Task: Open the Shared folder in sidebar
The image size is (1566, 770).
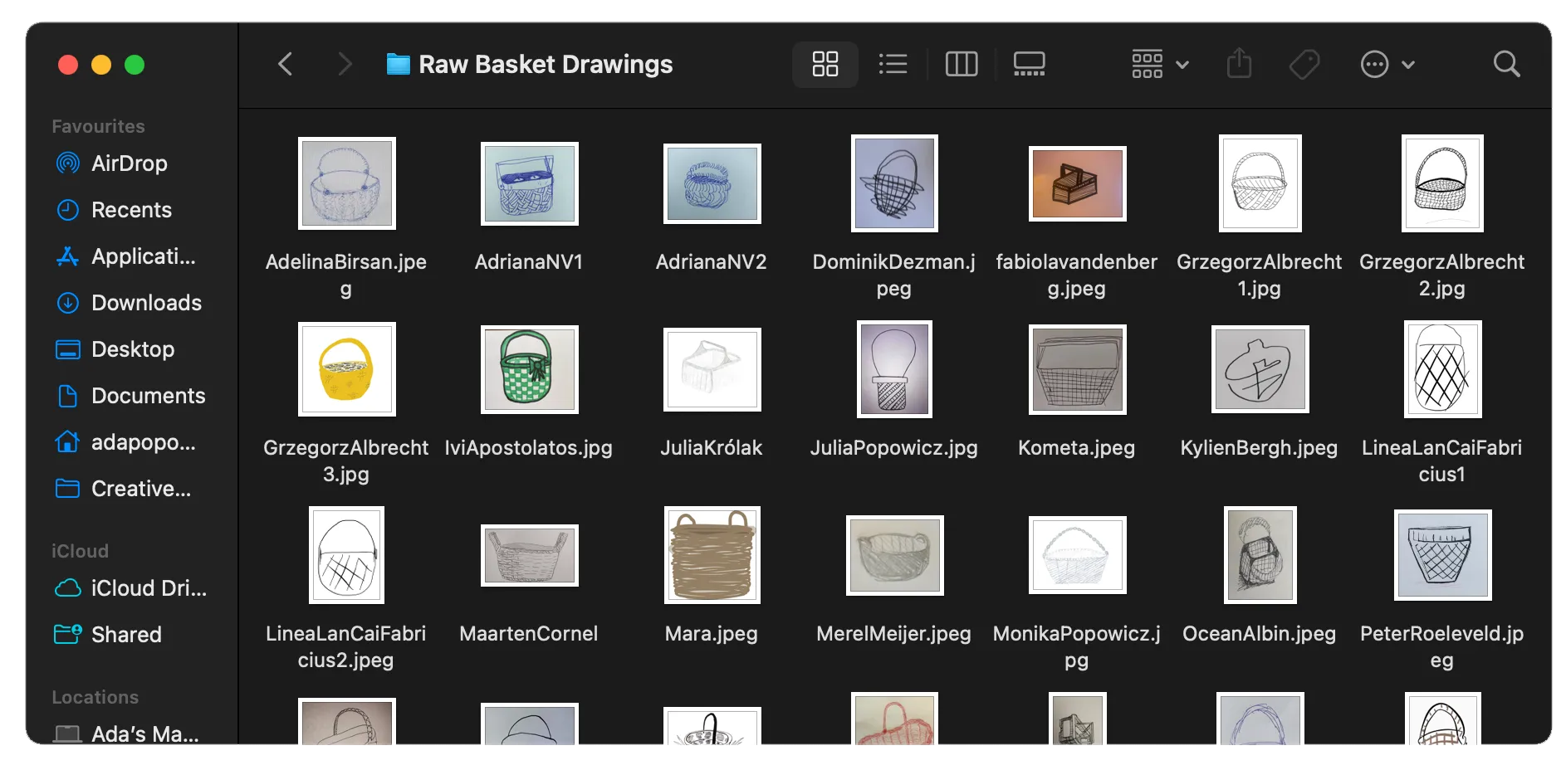Action: 126,635
